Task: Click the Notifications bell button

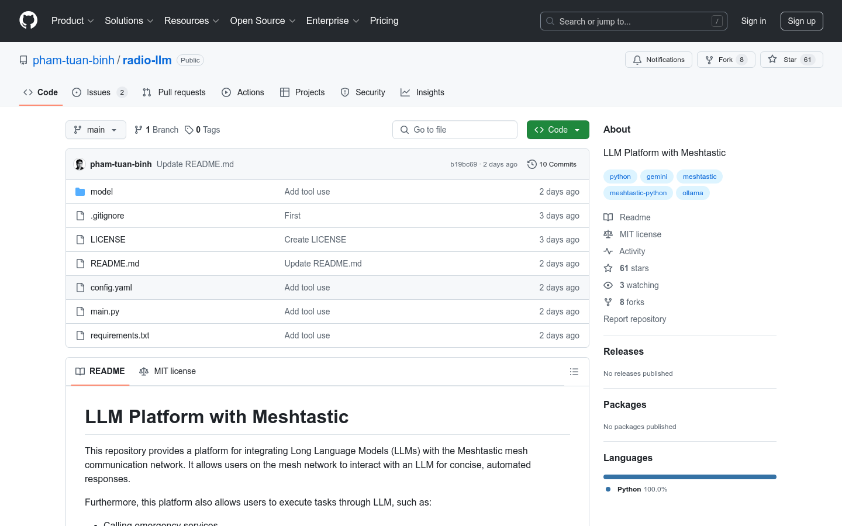Action: (x=659, y=60)
